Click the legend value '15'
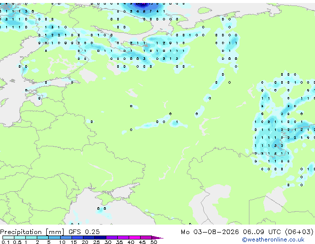315x244 pixels. point(74,242)
